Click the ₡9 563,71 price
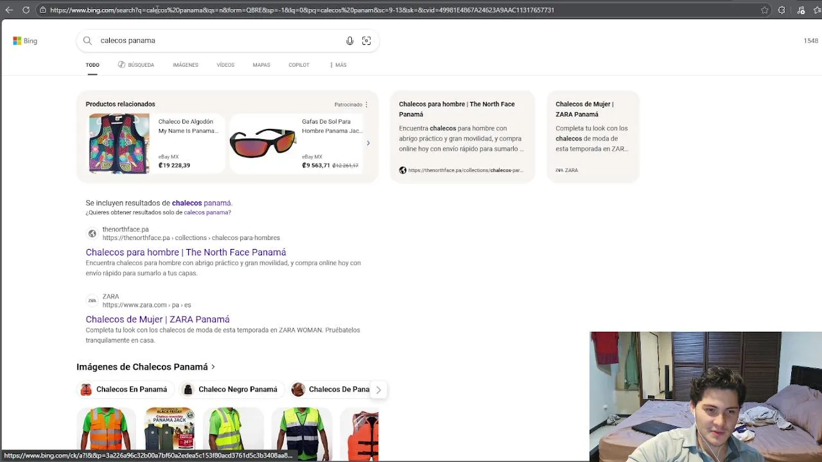The image size is (822, 462). 316,166
